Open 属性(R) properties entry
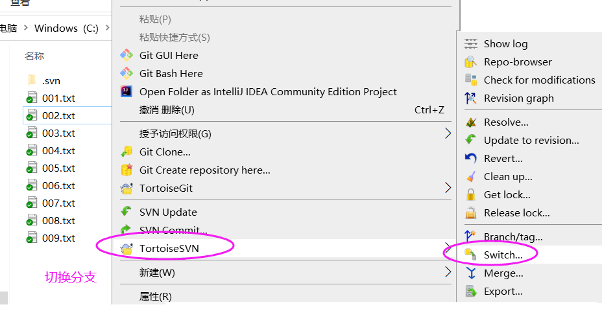Screen dimensions: 602x309 tap(155, 297)
